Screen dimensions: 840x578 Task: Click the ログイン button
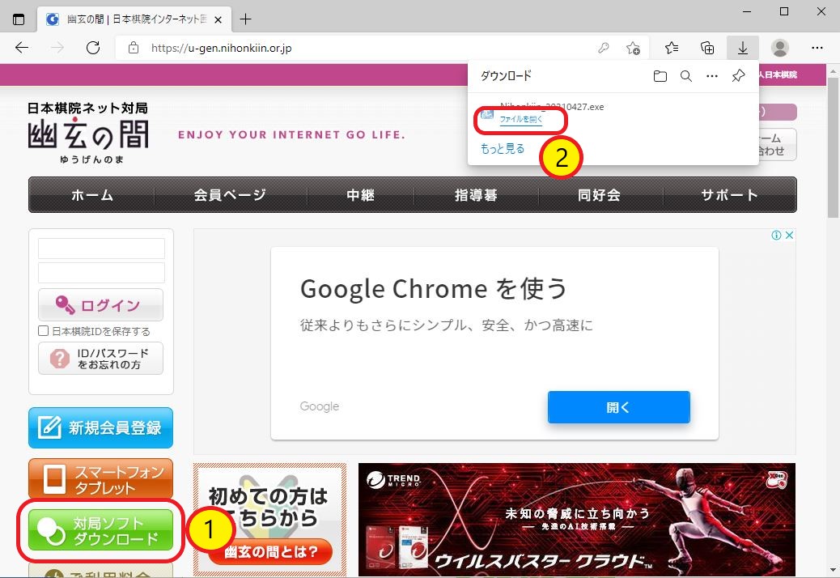100,305
